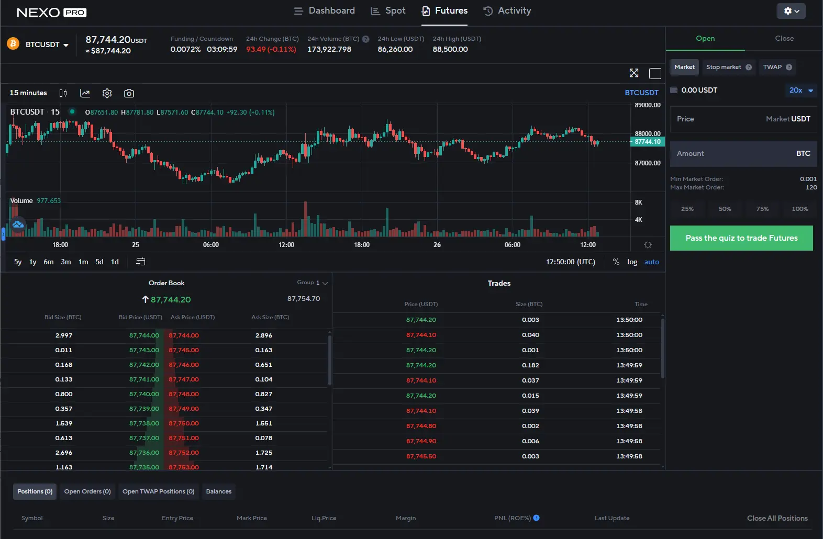Select the Futures tab
This screenshot has height=539, width=823.
coord(444,10)
